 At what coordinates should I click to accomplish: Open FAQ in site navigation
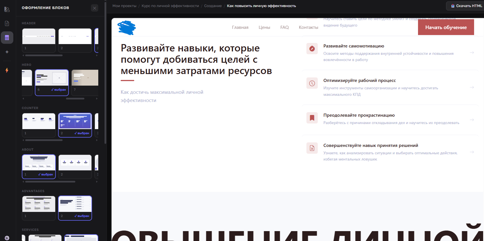pos(285,27)
